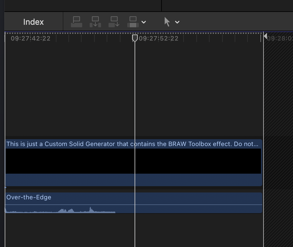
Task: Select the Custom Solid Generator clip title
Action: coord(132,144)
